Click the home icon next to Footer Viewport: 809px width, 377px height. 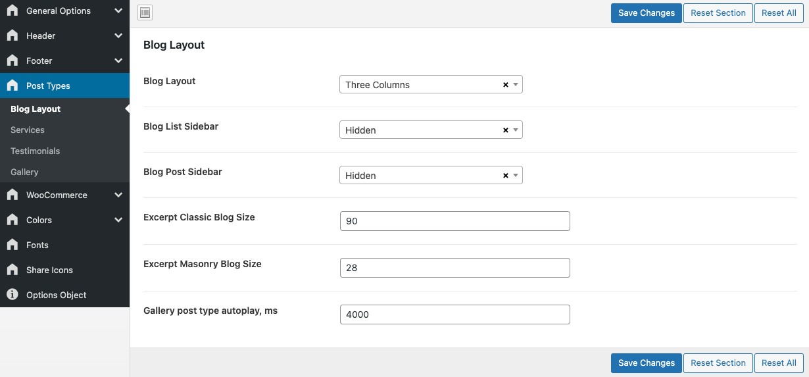click(12, 61)
